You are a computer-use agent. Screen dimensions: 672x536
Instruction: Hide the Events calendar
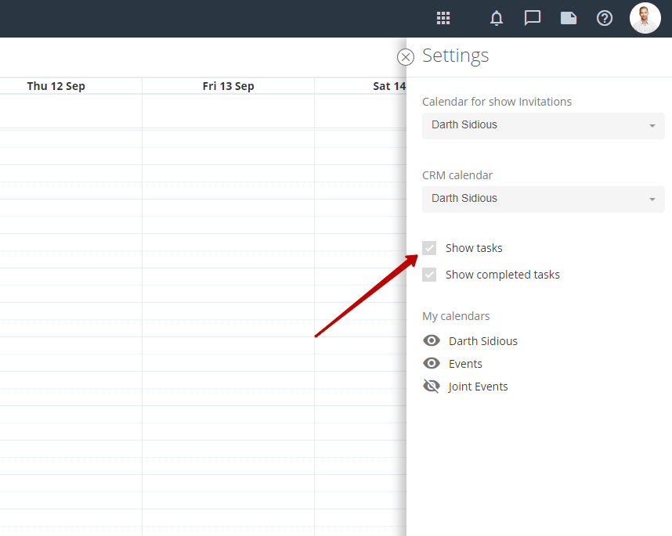point(431,363)
